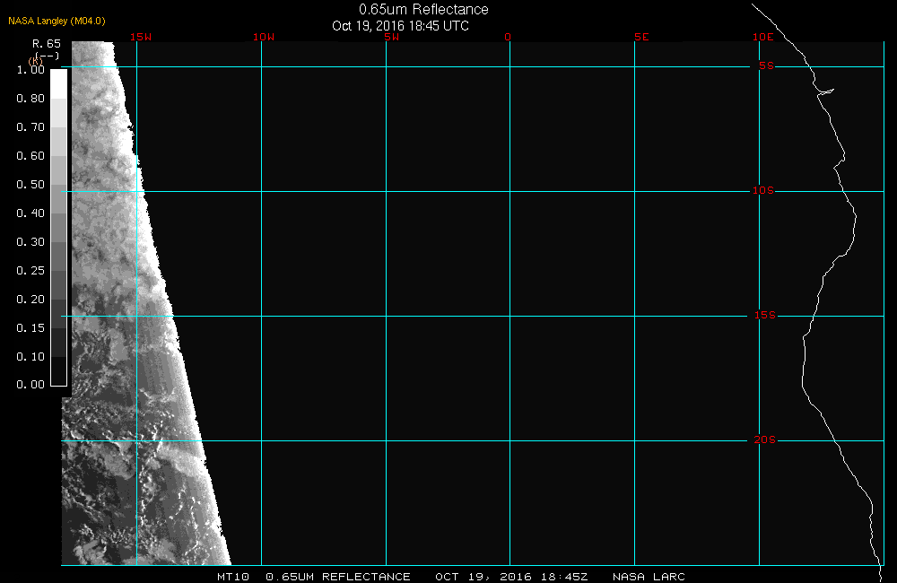Click the Oct 19, 2016 18:45 UTC timestamp
Screen dimensions: 897x583
coord(400,26)
